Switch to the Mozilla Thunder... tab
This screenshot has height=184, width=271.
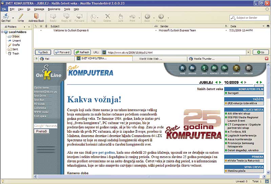pos(214,59)
